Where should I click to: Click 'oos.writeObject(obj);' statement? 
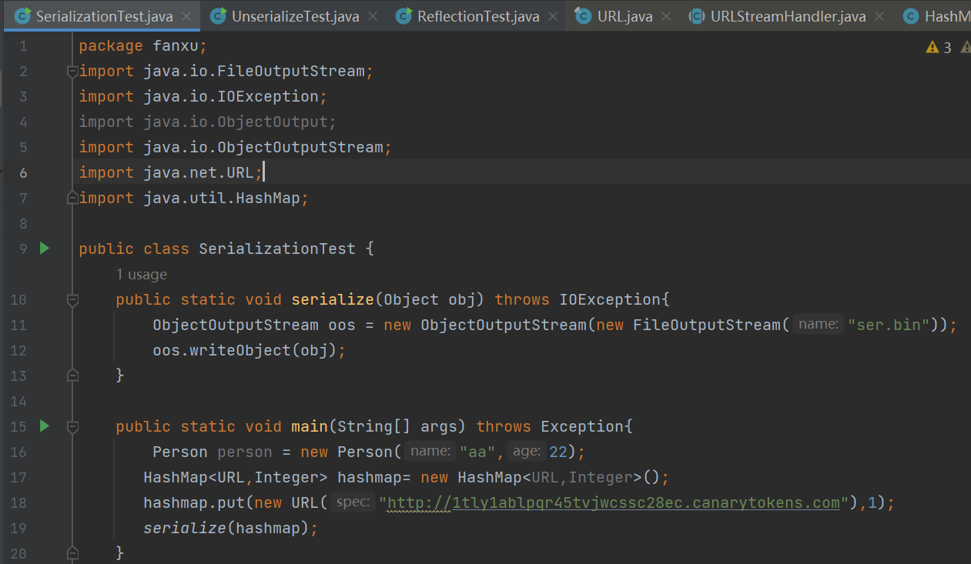(249, 350)
